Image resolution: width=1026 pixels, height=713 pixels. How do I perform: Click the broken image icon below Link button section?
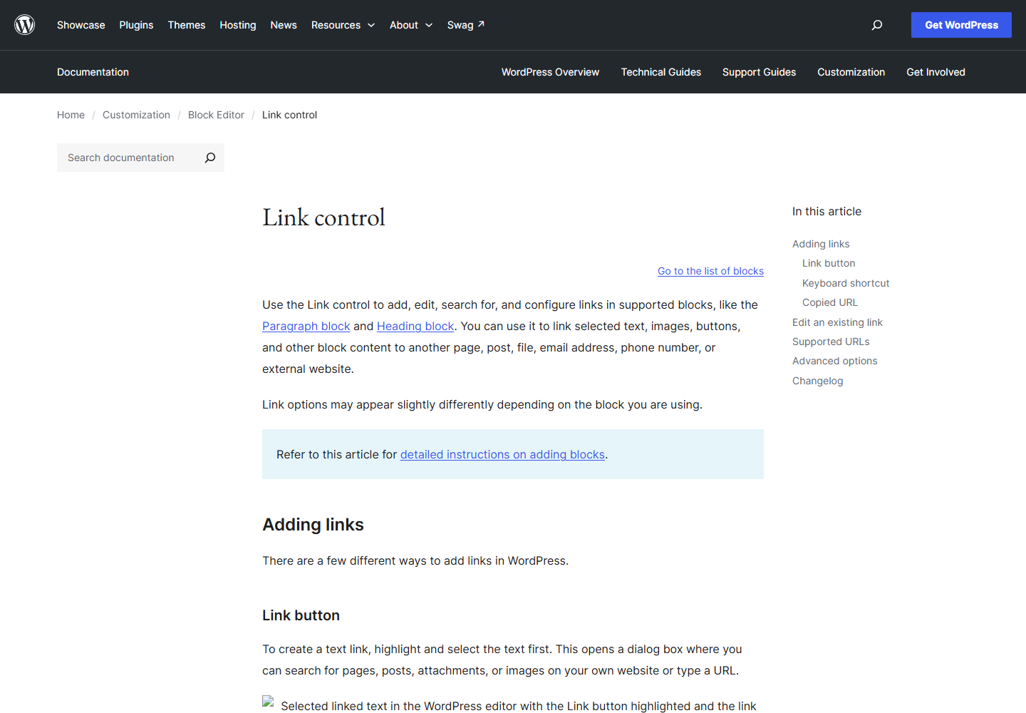(x=268, y=702)
